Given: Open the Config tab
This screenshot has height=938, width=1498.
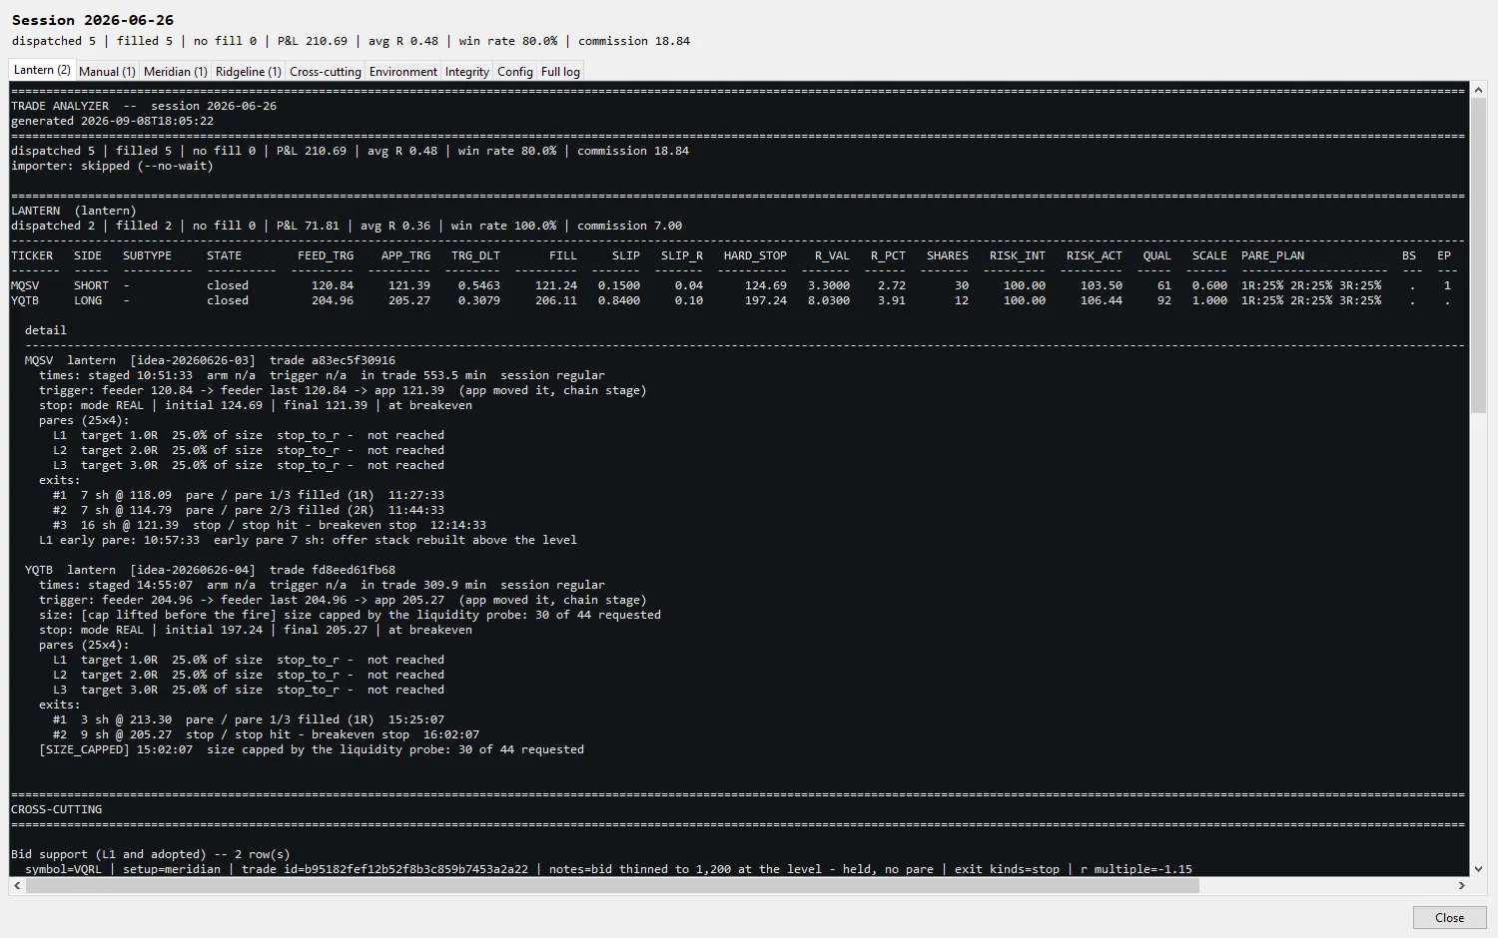Looking at the screenshot, I should (x=515, y=71).
